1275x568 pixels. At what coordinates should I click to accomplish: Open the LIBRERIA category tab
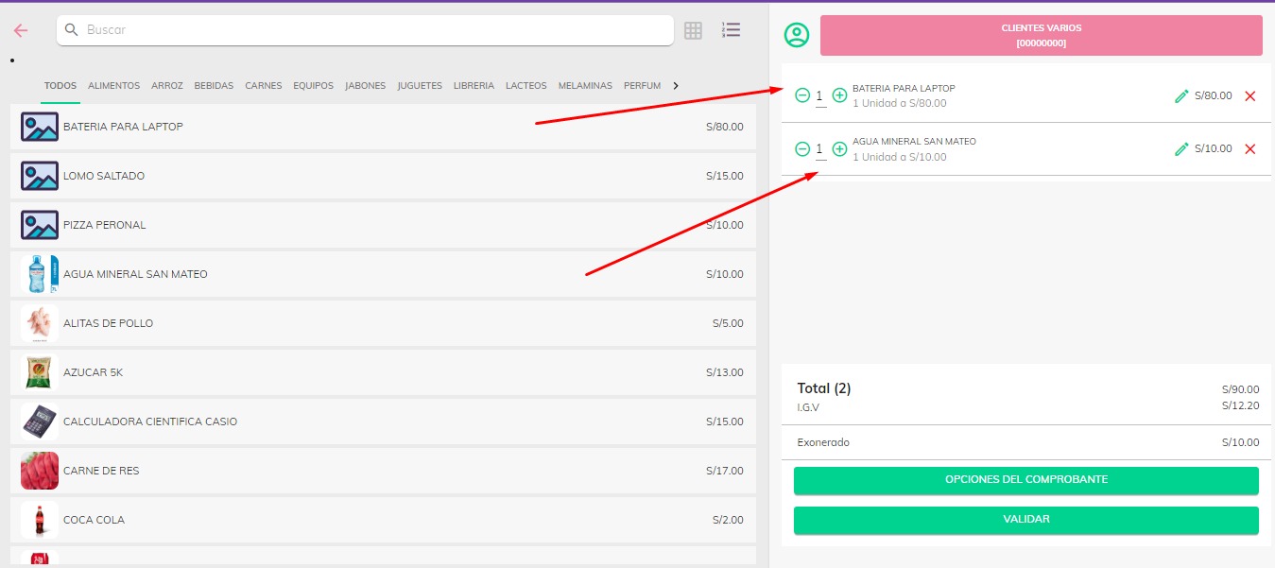474,85
